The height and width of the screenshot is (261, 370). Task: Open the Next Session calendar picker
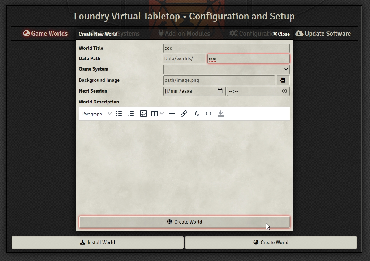pyautogui.click(x=220, y=91)
